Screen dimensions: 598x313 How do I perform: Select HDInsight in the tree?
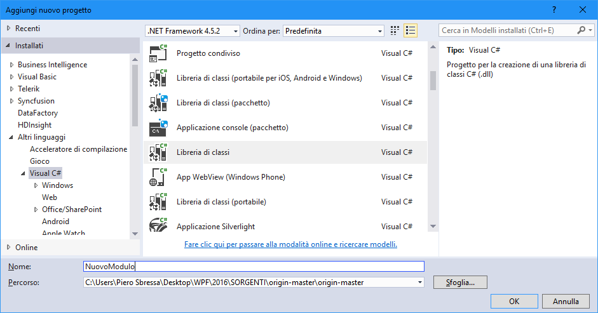(34, 125)
